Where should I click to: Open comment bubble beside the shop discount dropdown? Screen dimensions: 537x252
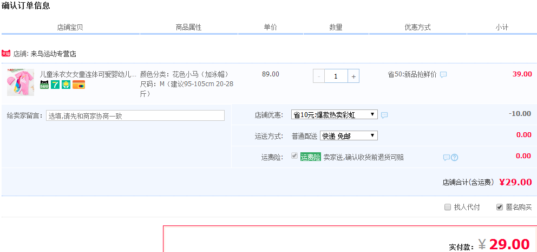click(x=384, y=115)
